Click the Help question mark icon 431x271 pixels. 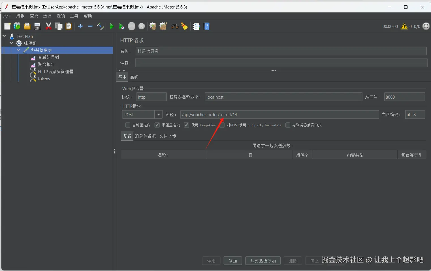coord(207,26)
